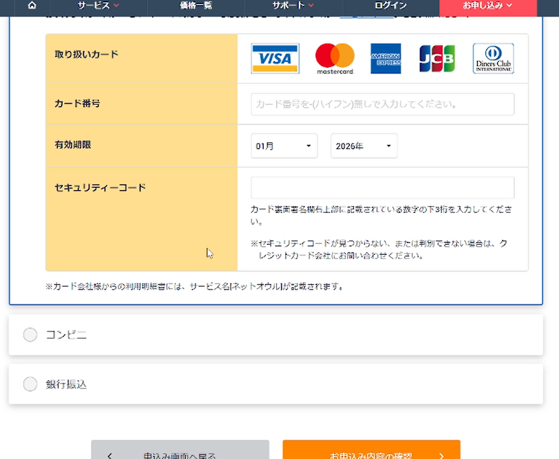Expand the サポート menu
The height and width of the screenshot is (459, 559).
293,5
